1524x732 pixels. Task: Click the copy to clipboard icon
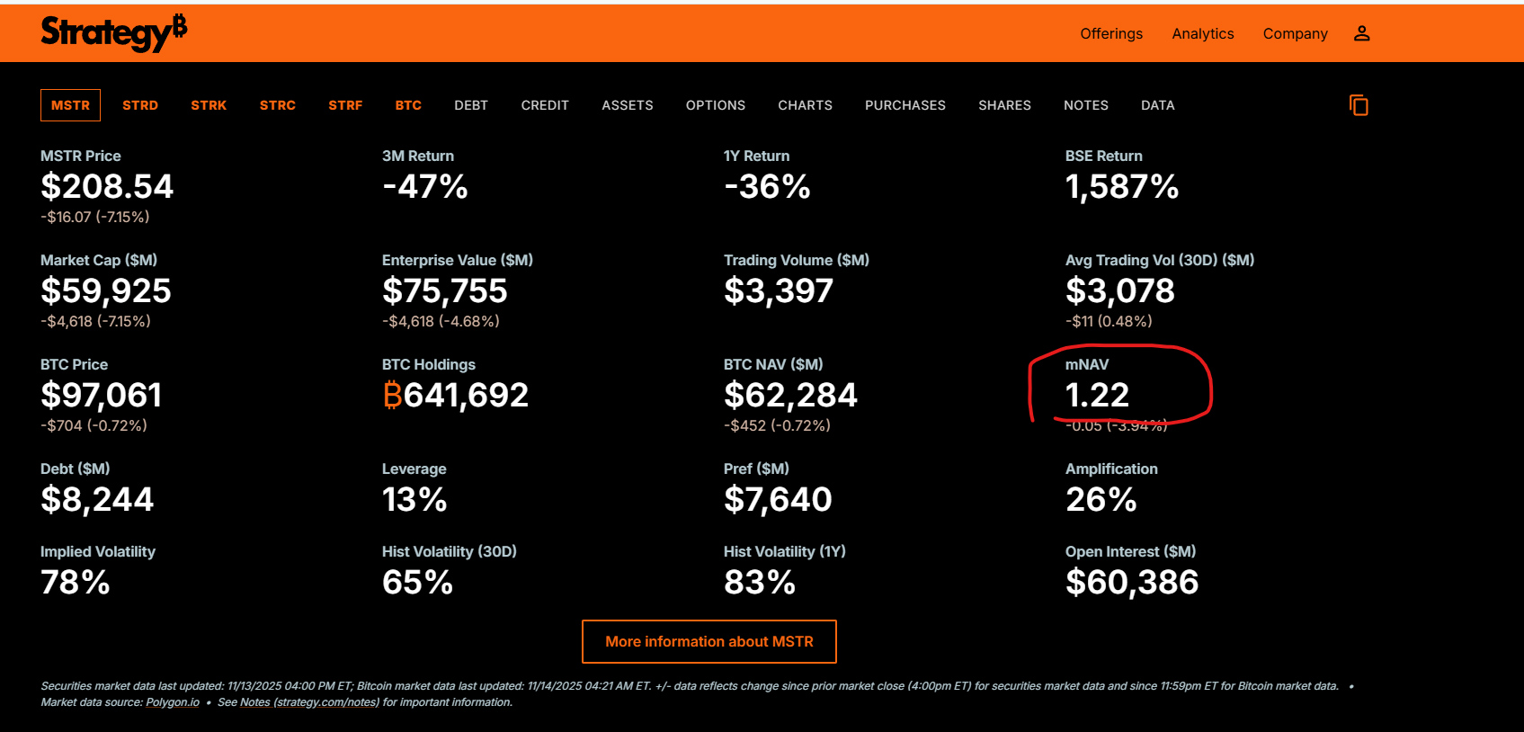point(1359,105)
